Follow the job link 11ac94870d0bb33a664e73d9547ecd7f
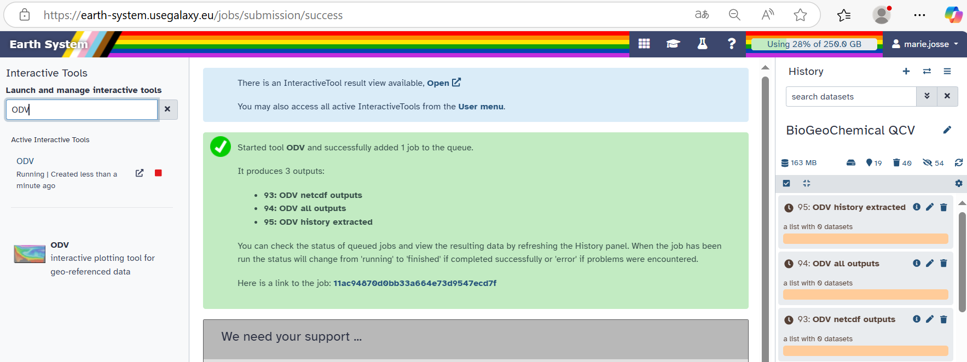Image resolution: width=967 pixels, height=362 pixels. pyautogui.click(x=415, y=283)
